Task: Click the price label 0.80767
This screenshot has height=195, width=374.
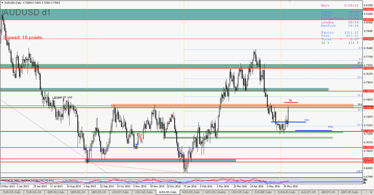Action: (369, 19)
